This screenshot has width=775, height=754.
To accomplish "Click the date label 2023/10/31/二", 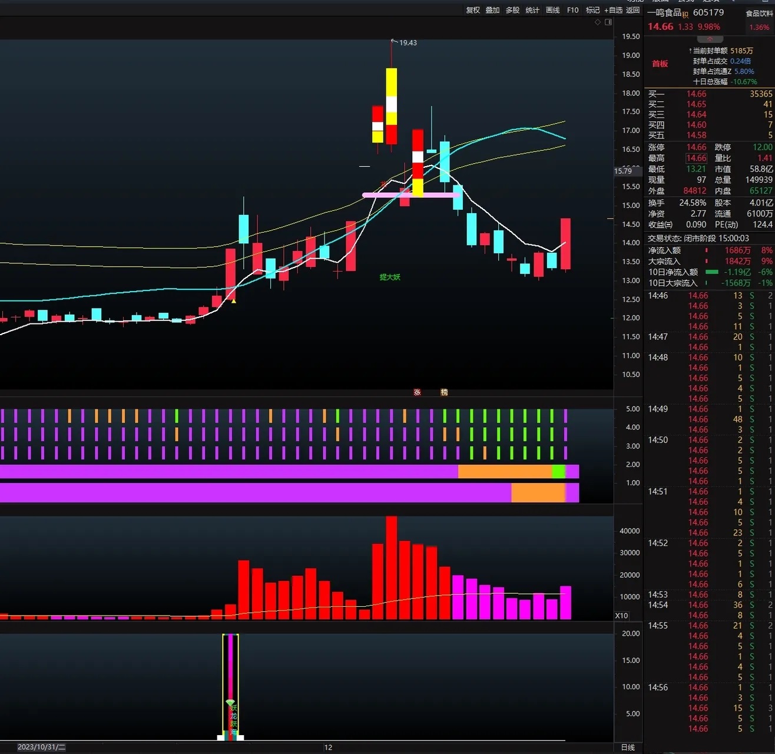I will (x=41, y=748).
